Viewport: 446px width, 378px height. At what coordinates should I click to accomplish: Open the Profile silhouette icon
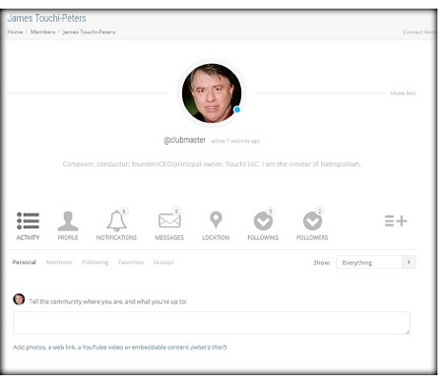68,220
